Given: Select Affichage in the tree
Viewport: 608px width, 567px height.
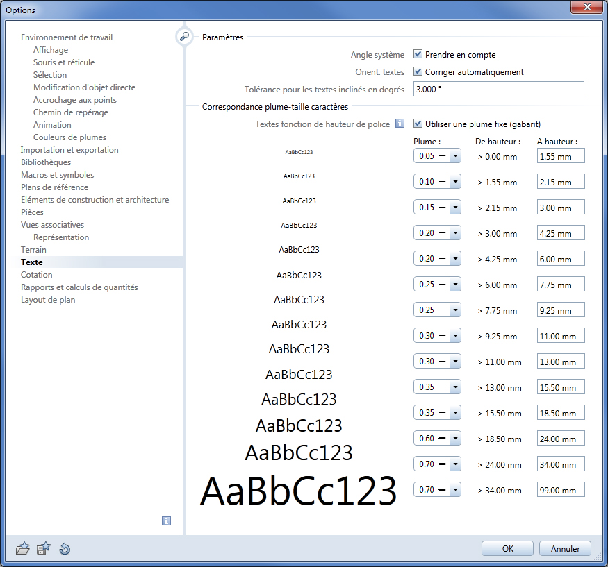Looking at the screenshot, I should (x=51, y=49).
